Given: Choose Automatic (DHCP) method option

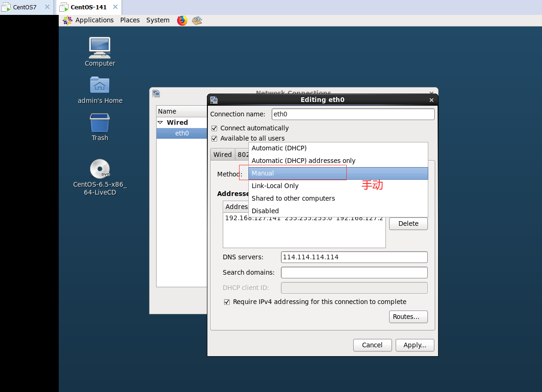Looking at the screenshot, I should [x=338, y=148].
